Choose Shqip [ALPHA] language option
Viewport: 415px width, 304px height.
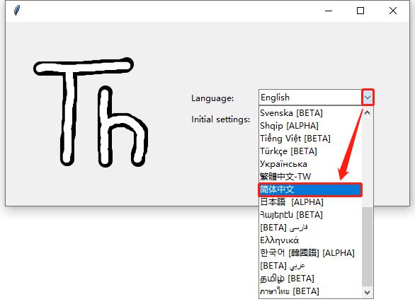[310, 126]
